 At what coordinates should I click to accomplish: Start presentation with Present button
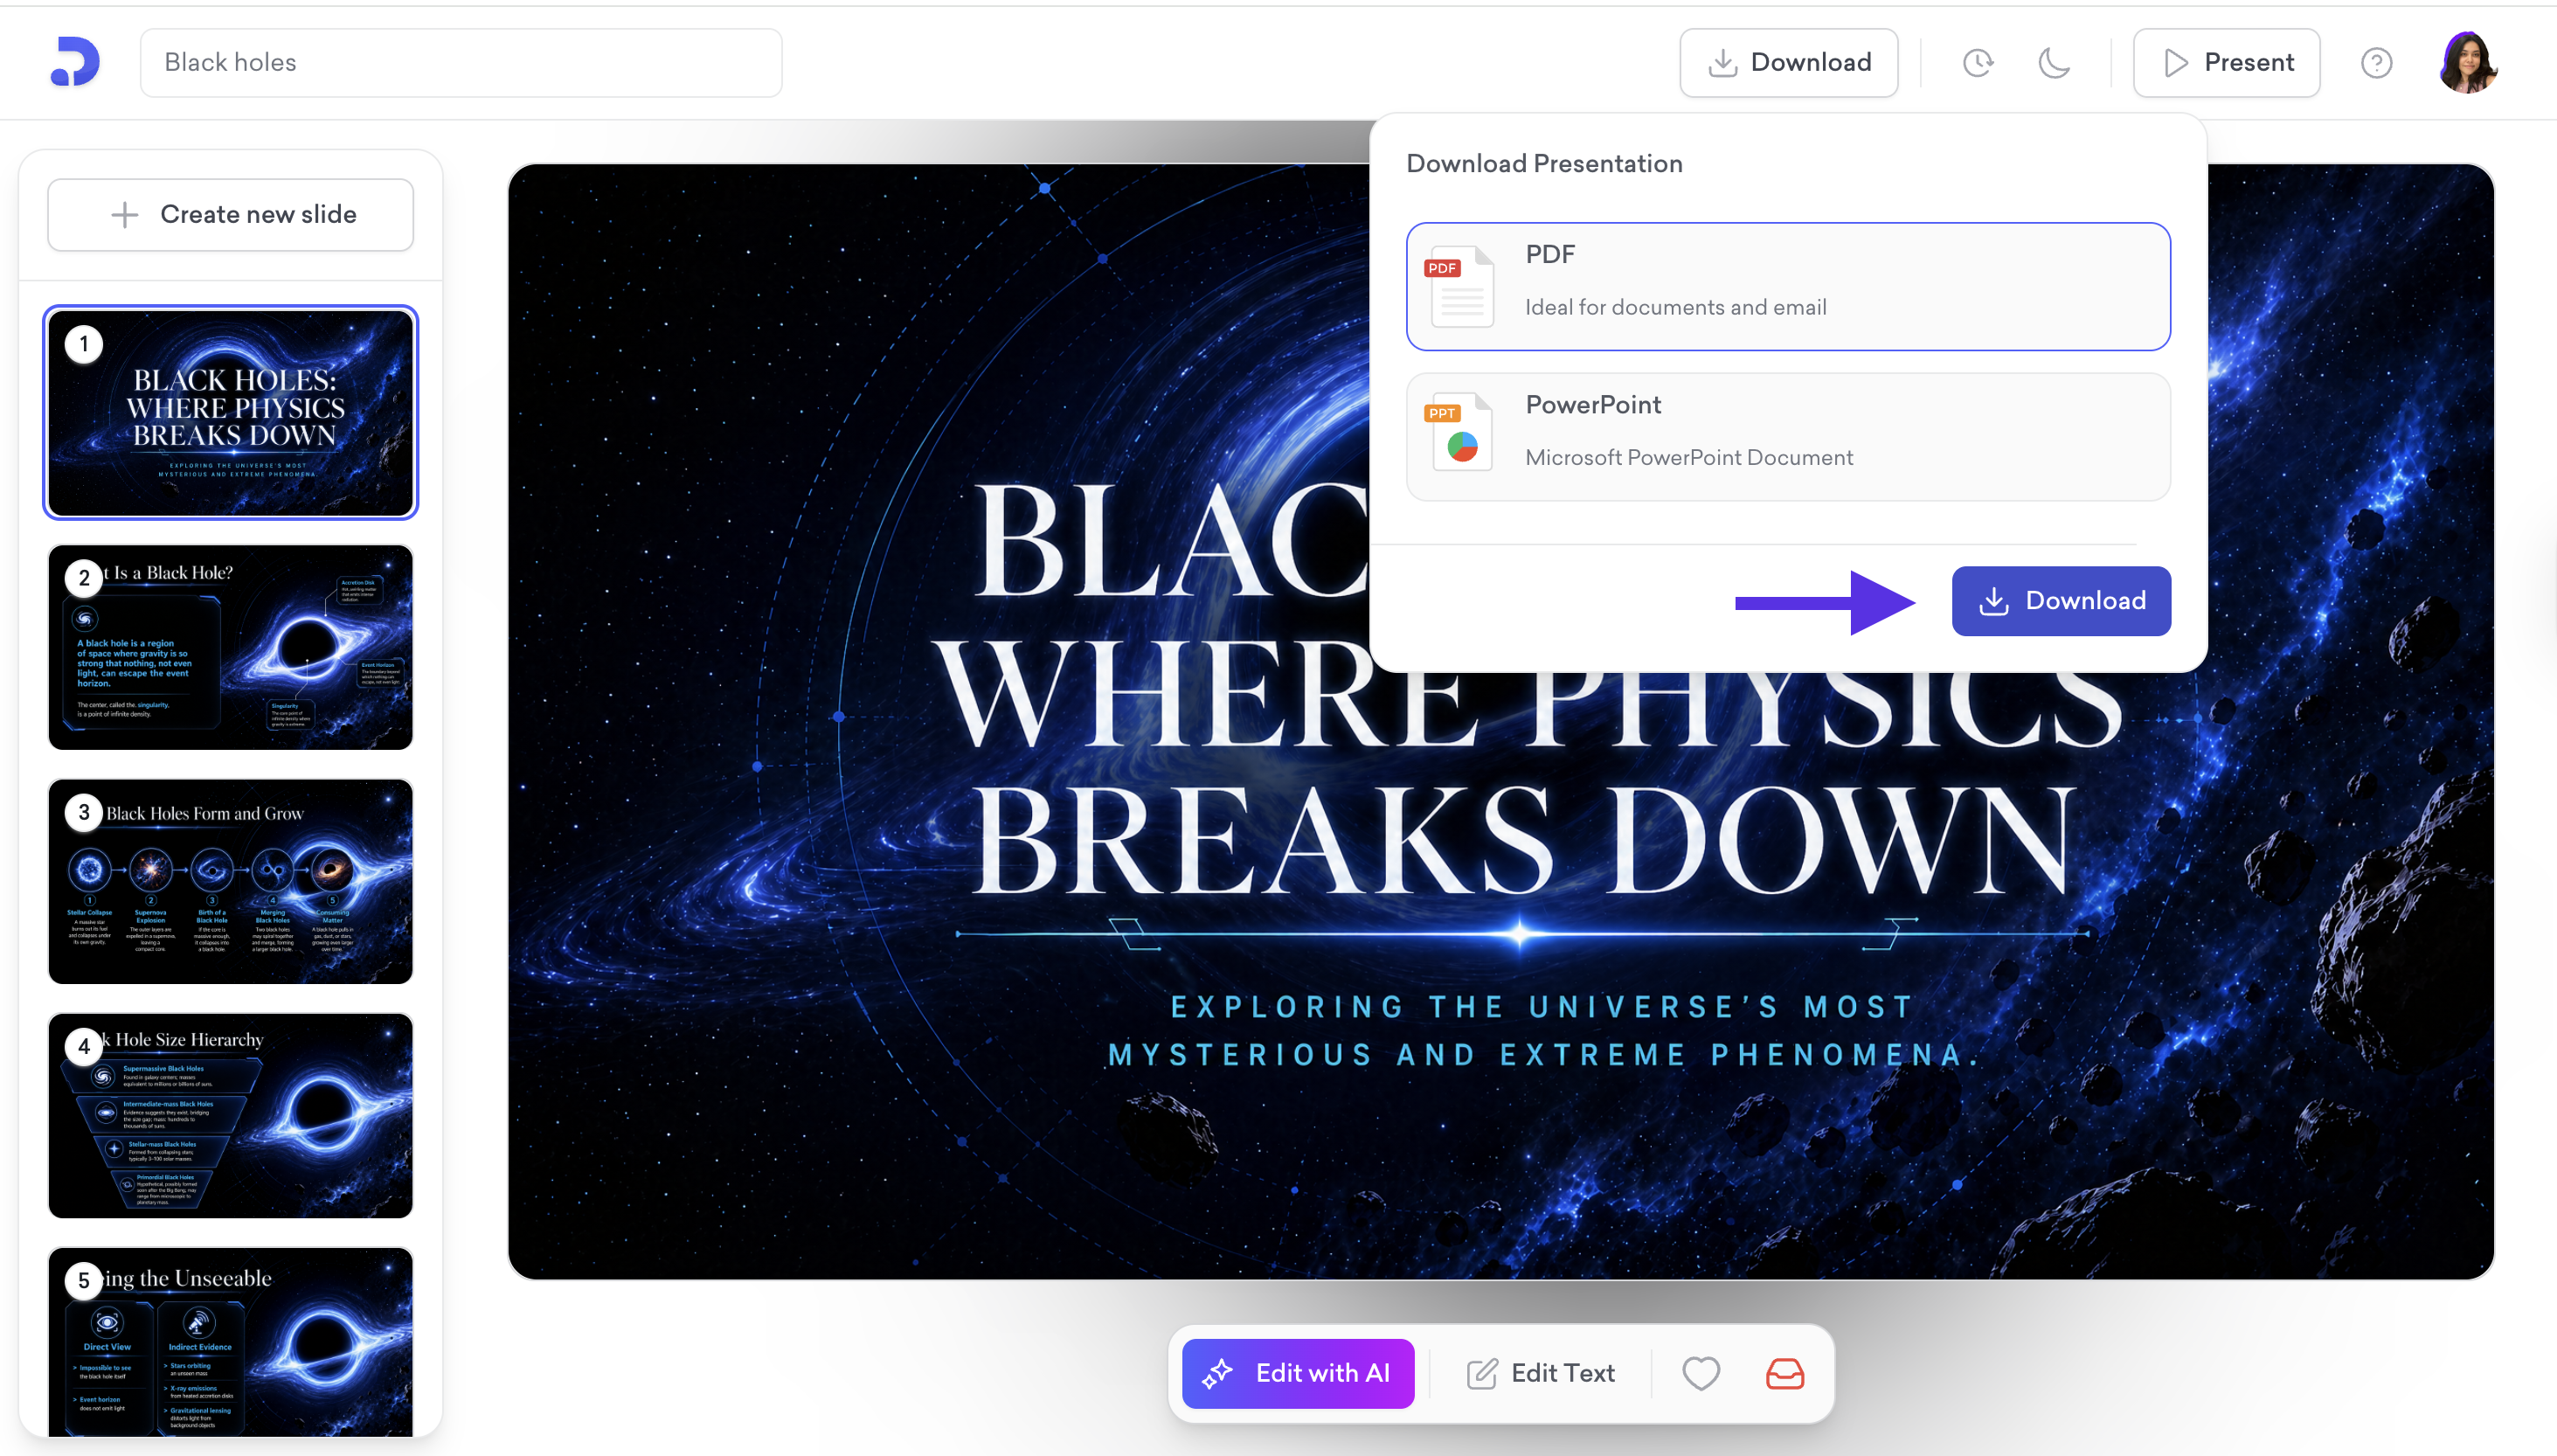pos(2225,63)
